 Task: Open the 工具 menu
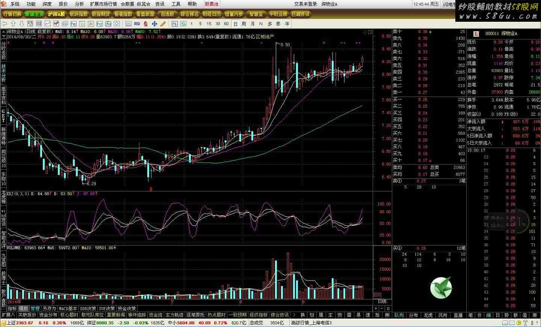point(176,4)
